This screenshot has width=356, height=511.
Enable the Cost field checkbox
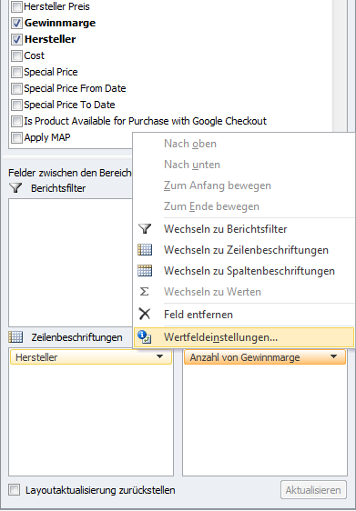[16, 55]
